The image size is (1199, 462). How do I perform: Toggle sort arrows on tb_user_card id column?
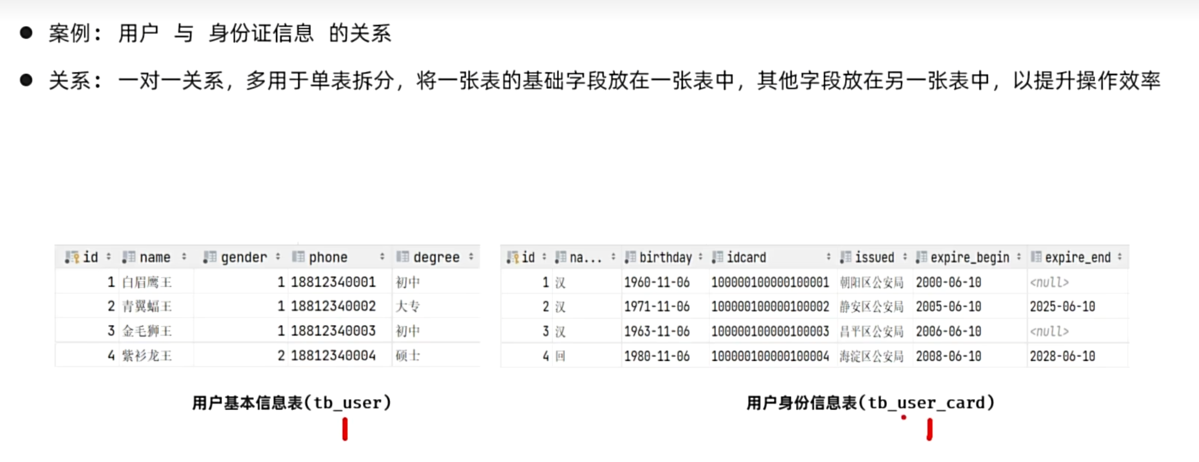(x=544, y=257)
